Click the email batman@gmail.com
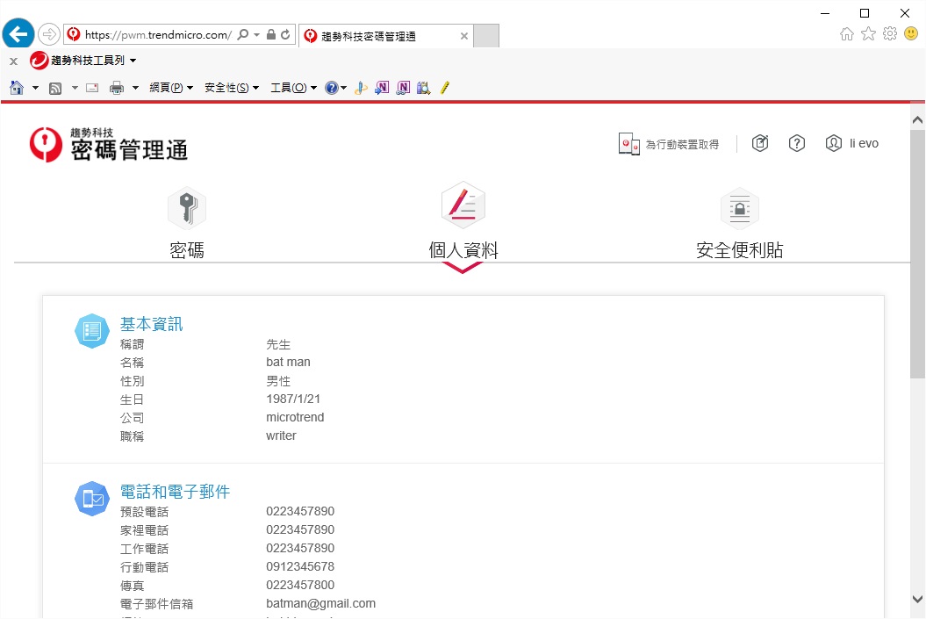 coord(320,603)
